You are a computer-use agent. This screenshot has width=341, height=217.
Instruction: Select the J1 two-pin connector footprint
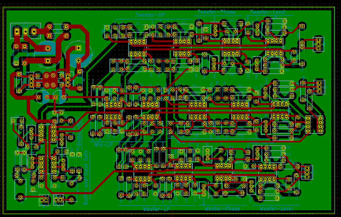[x=44, y=200]
